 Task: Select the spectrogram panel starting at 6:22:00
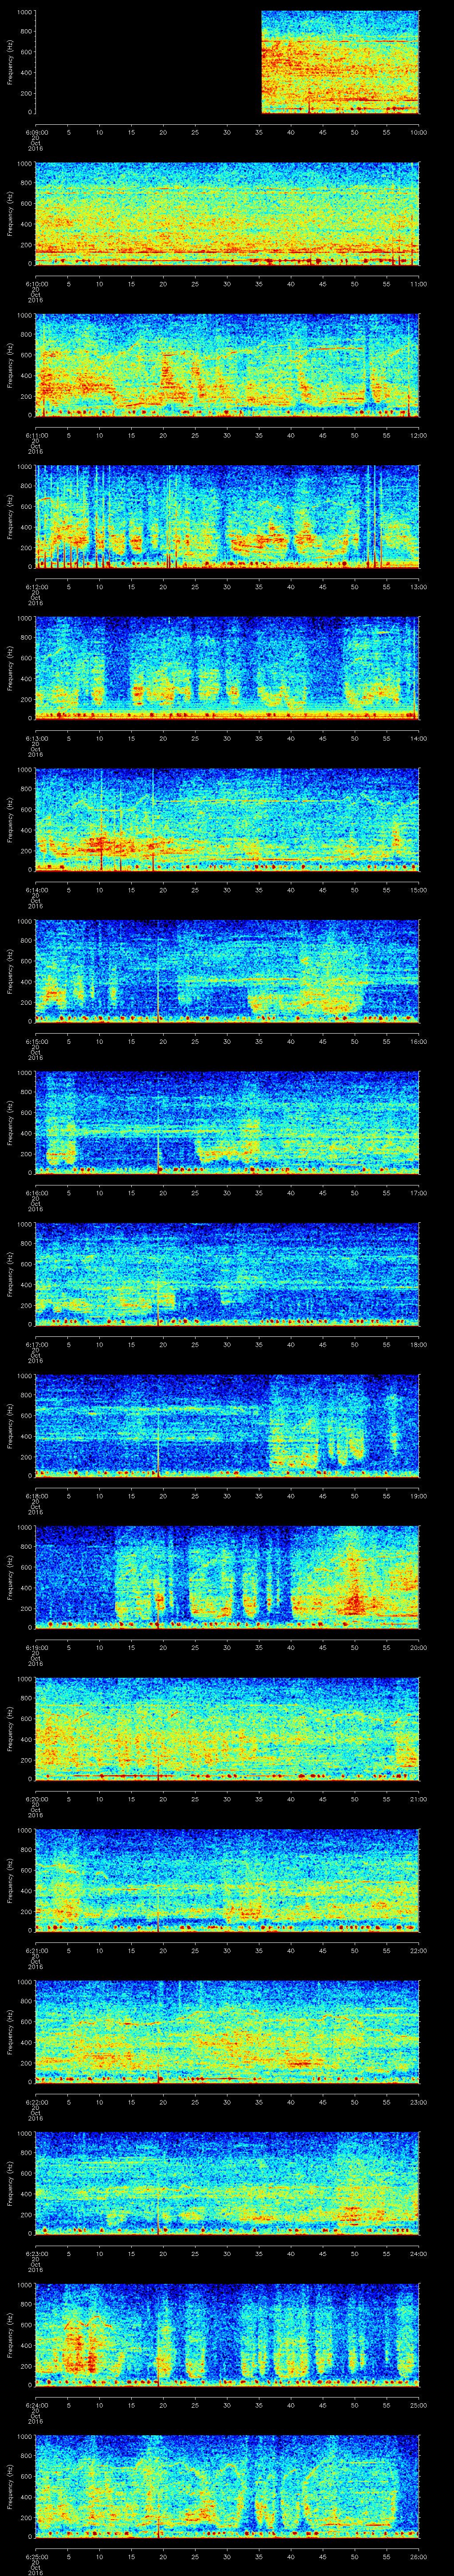pyautogui.click(x=227, y=2032)
